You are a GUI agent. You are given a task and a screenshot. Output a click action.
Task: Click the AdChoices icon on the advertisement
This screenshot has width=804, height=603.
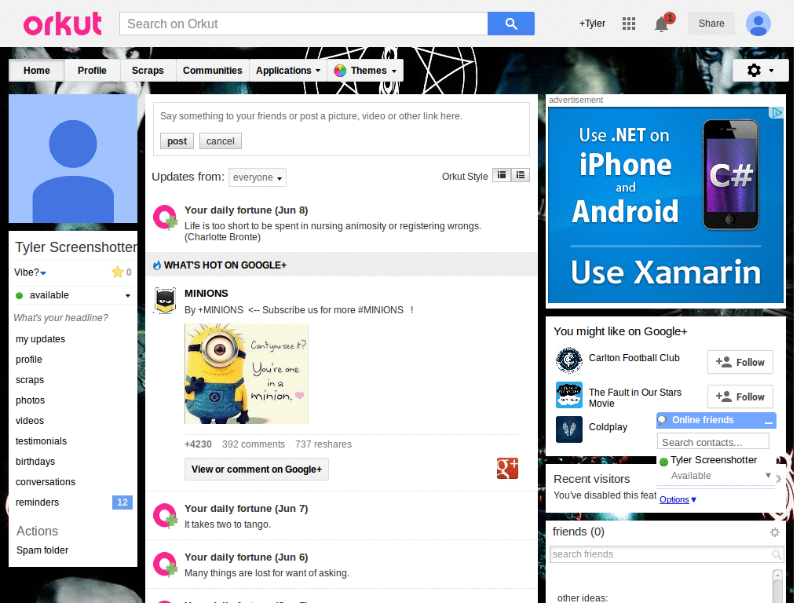[777, 113]
